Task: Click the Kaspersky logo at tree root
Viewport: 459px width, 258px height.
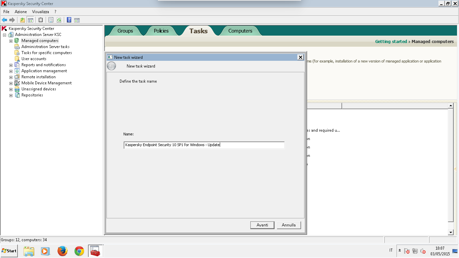Action: (x=4, y=29)
